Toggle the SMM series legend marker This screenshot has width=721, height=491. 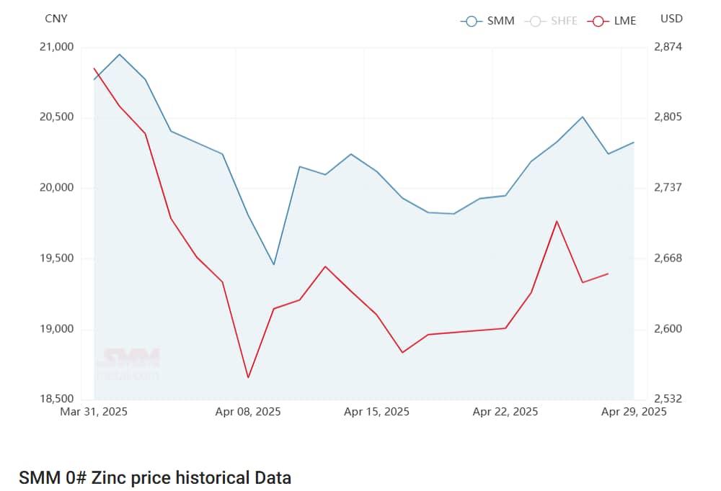click(x=472, y=21)
